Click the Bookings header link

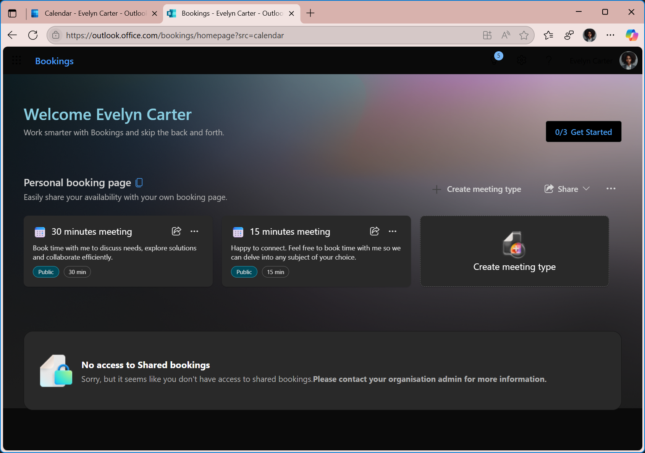[x=54, y=61]
